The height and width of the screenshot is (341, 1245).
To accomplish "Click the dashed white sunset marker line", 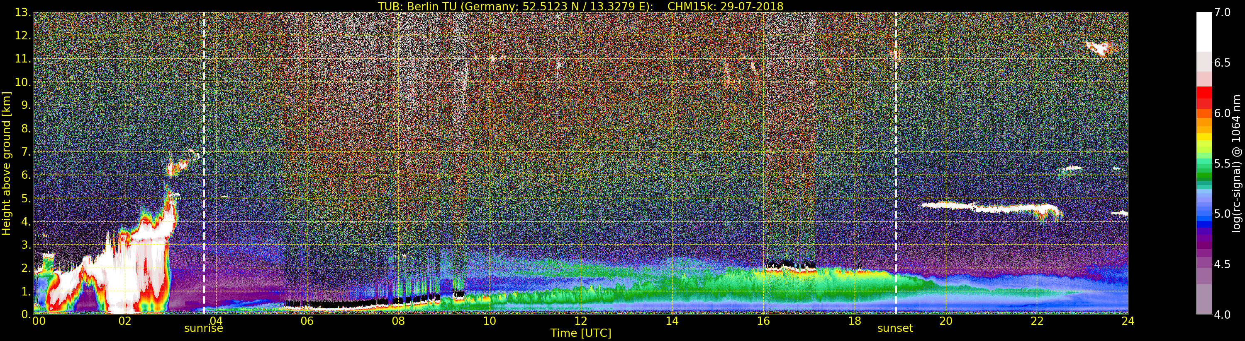I will [896, 163].
